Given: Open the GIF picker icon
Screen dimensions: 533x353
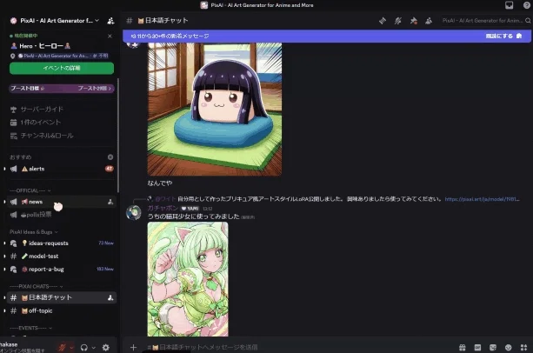Looking at the screenshot, I should [477, 347].
